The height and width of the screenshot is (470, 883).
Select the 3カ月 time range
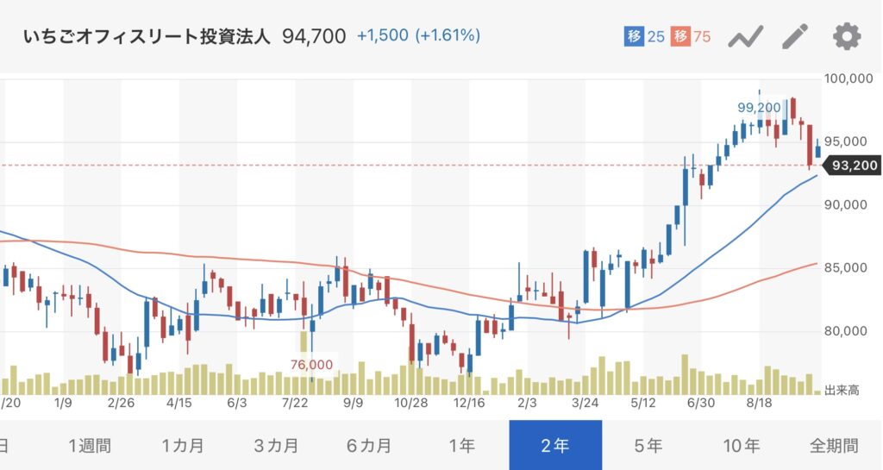coord(276,446)
